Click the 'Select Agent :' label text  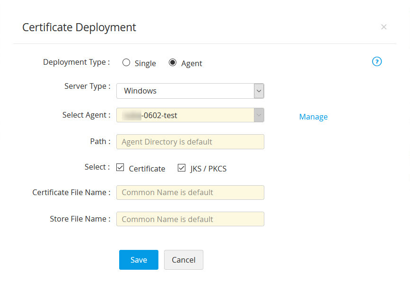click(x=86, y=115)
